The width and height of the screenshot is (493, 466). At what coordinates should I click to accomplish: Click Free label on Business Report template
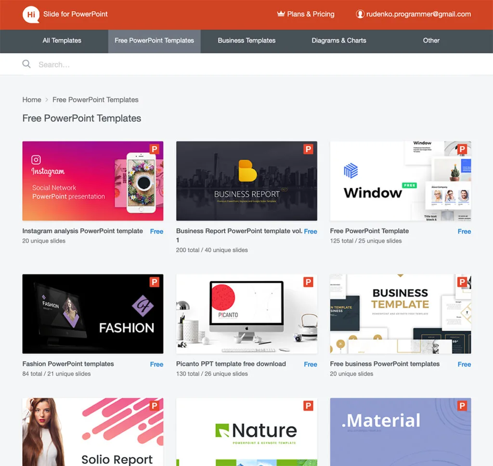click(x=311, y=232)
